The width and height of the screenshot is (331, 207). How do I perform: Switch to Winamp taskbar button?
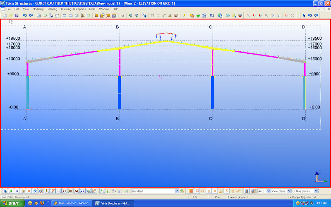click(71, 203)
